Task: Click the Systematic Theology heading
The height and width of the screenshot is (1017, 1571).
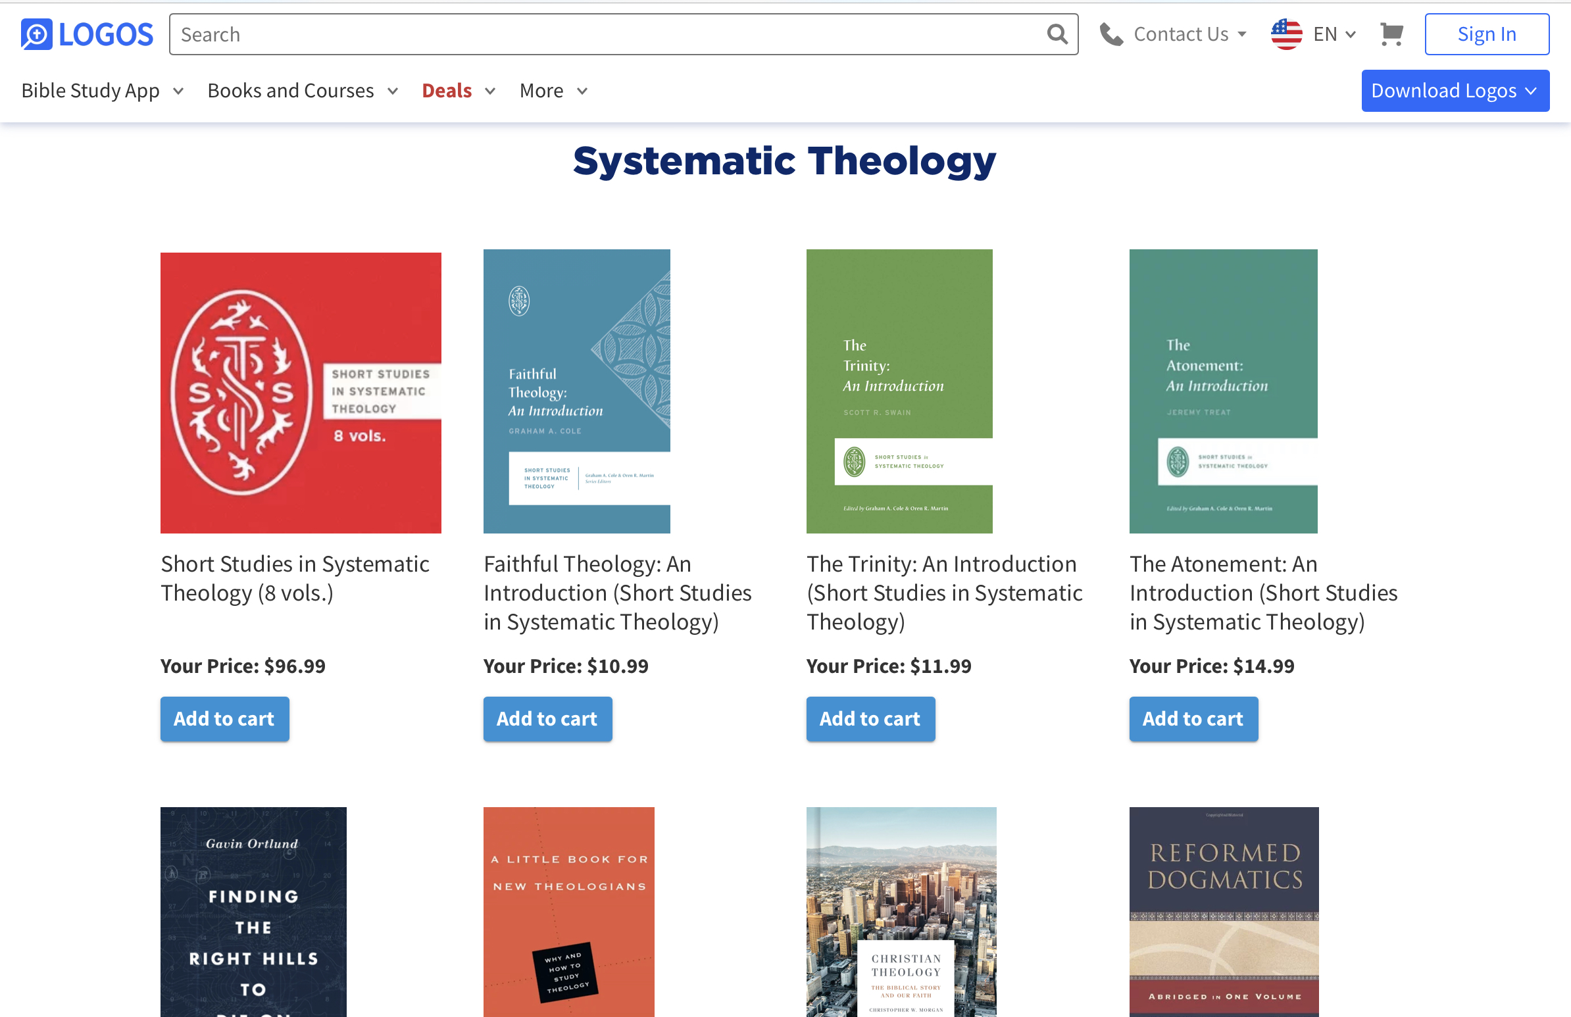Action: click(x=784, y=161)
